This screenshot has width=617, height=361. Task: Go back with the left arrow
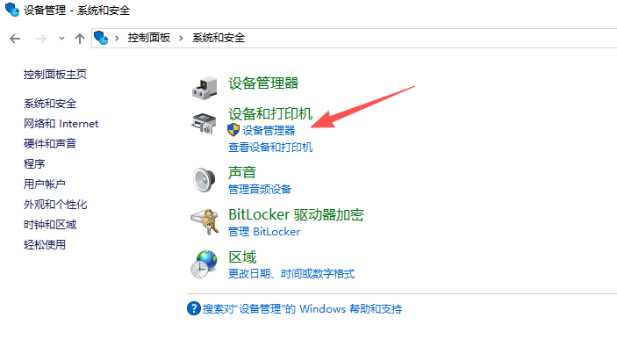[x=15, y=39]
